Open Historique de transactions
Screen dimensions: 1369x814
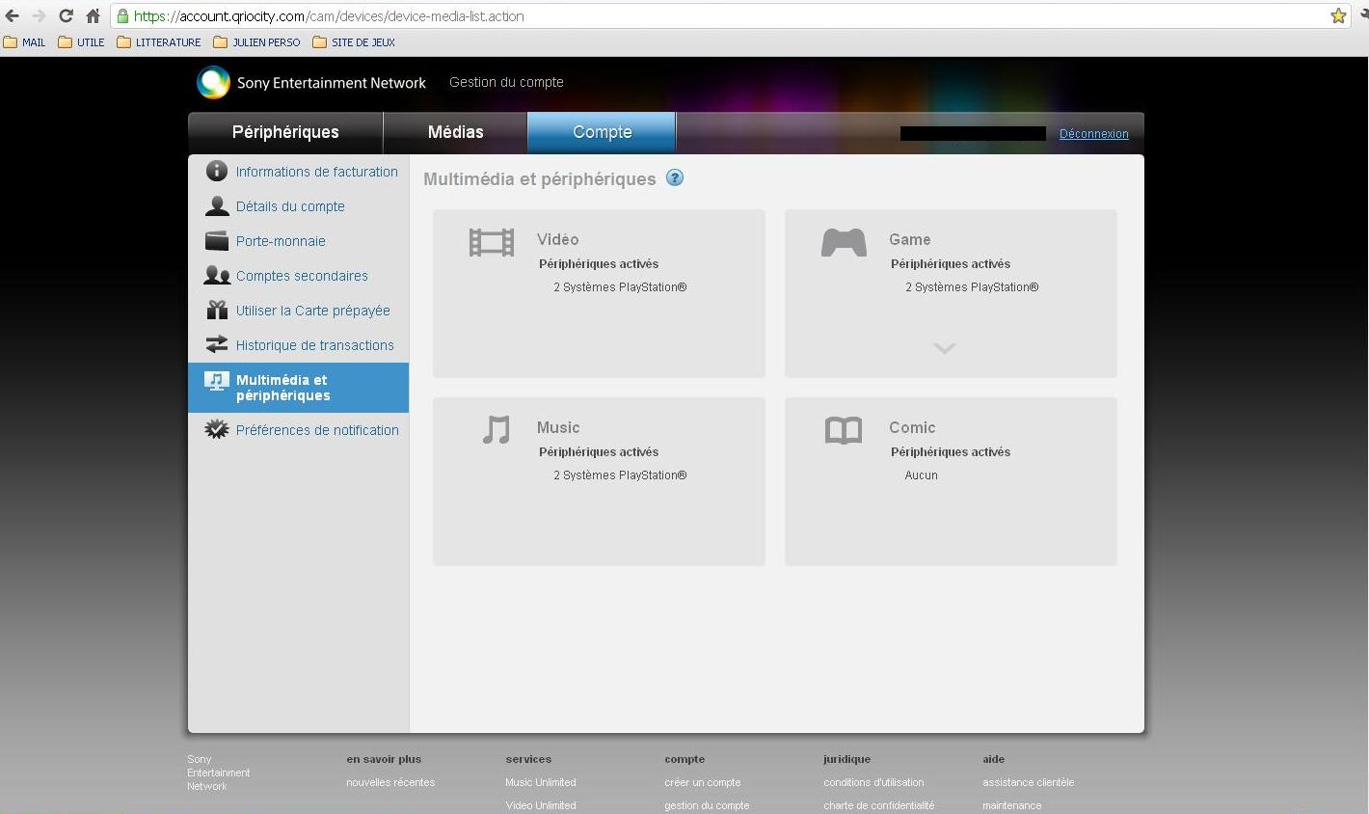(x=315, y=345)
